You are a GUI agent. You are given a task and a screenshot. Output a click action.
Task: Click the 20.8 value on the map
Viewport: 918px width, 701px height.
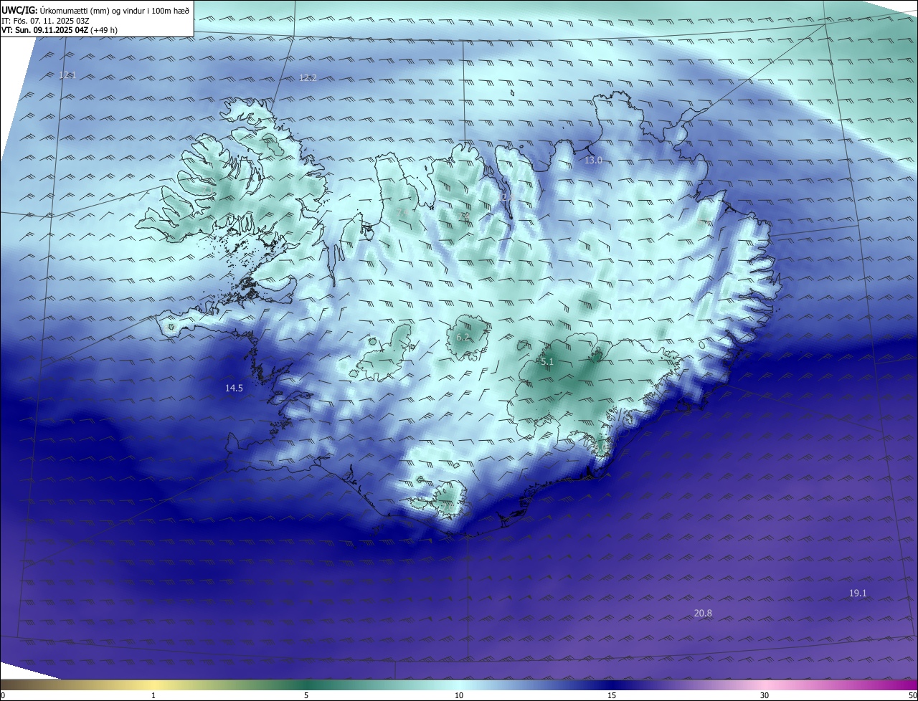[x=703, y=613]
